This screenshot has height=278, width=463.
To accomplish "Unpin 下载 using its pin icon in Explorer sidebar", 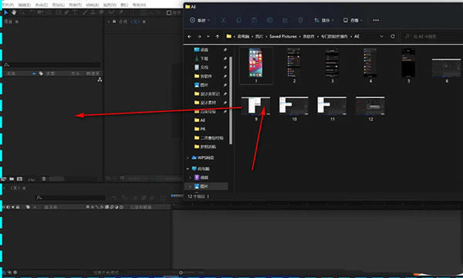I will [x=225, y=59].
